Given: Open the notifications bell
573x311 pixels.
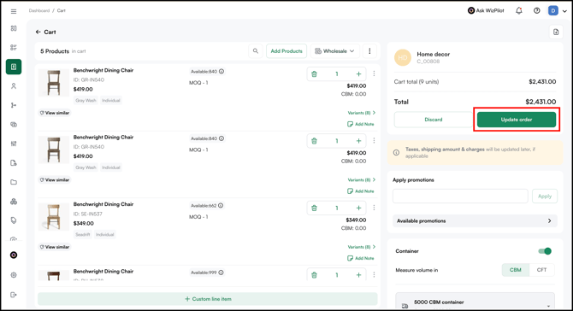Looking at the screenshot, I should click(519, 10).
